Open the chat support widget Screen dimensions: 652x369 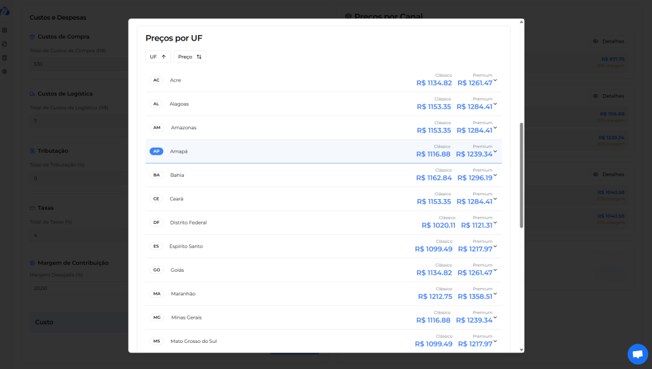coord(637,354)
